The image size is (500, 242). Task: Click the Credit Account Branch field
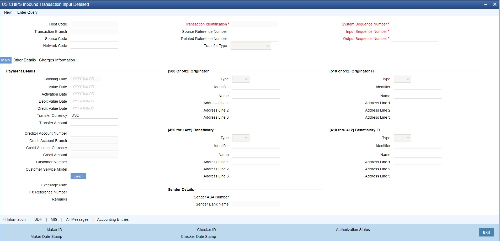(x=94, y=141)
